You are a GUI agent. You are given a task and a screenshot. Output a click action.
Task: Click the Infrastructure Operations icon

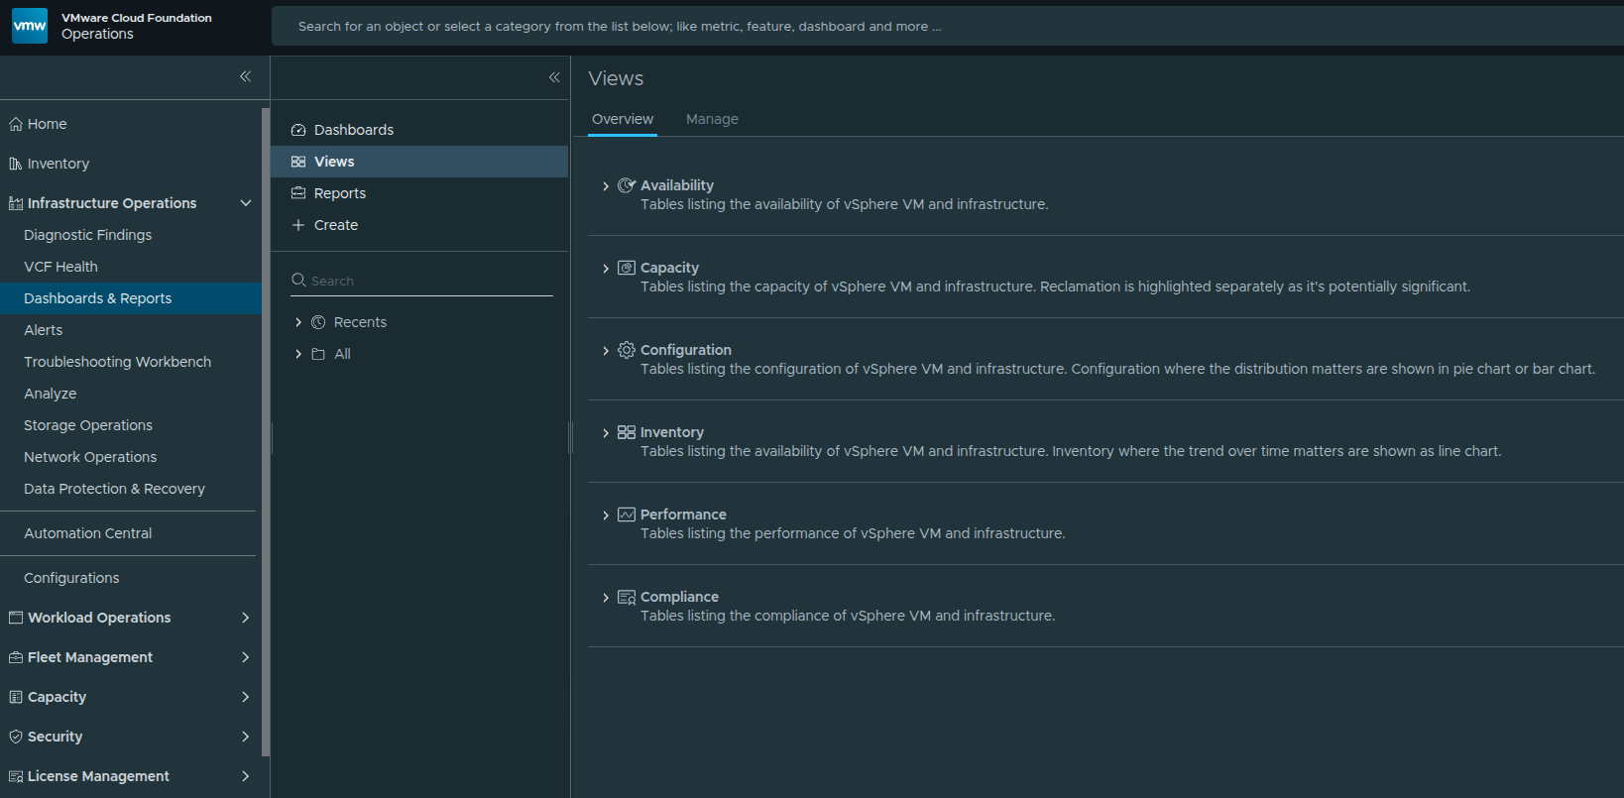16,203
